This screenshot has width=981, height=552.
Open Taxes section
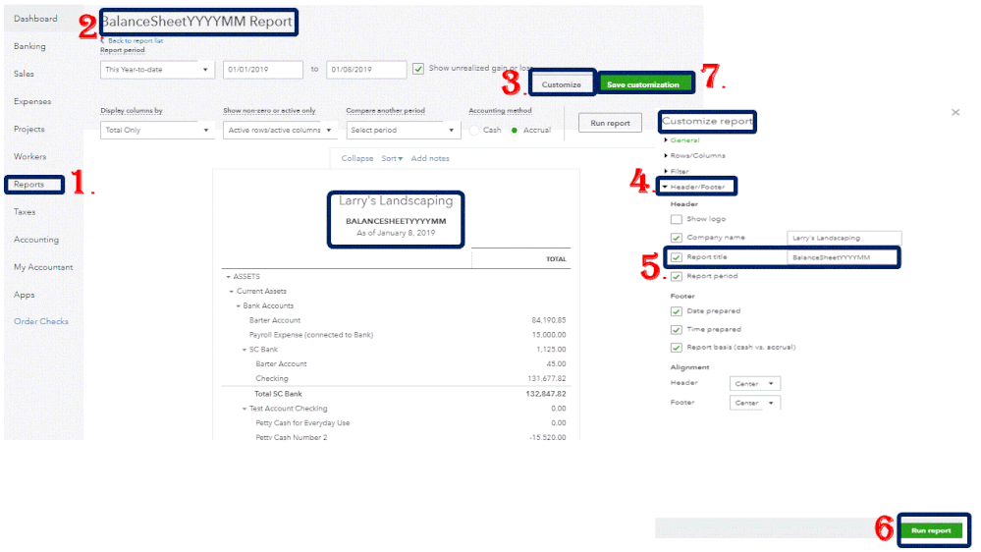[x=25, y=211]
